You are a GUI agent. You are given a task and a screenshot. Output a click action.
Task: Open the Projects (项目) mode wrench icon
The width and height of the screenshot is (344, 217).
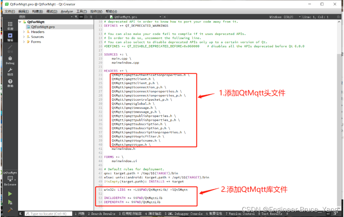(10, 72)
